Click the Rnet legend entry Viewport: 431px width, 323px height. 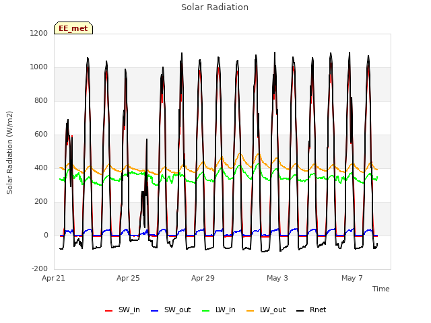[311, 310]
